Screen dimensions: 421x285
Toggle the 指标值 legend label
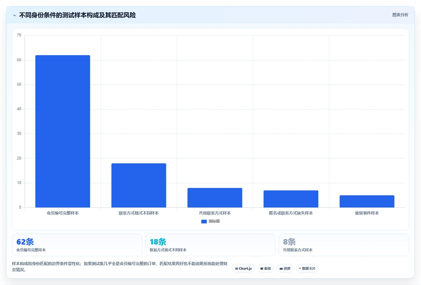[214, 221]
